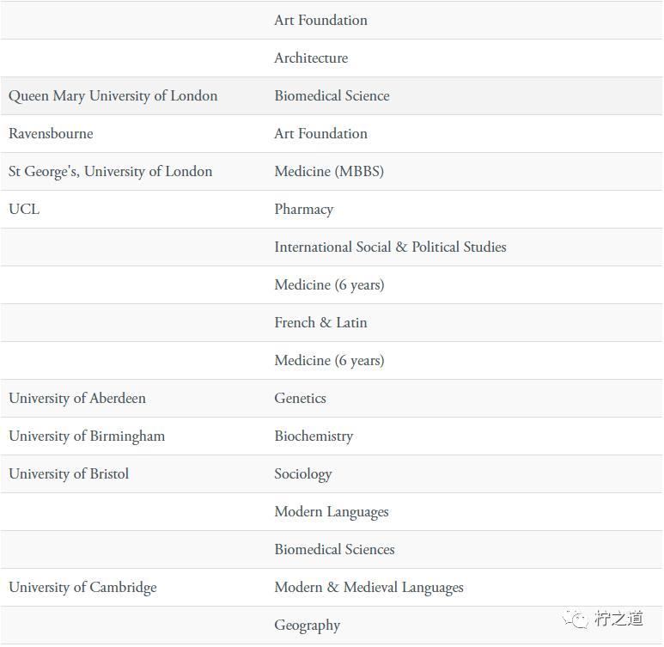Select the Ravensbourne row label
664x647 pixels.
pyautogui.click(x=51, y=133)
